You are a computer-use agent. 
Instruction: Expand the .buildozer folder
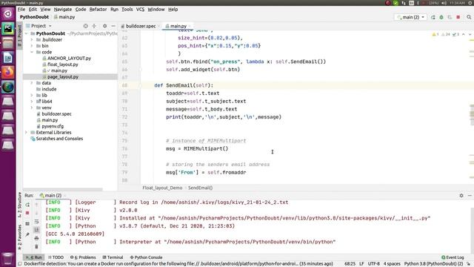pos(32,39)
